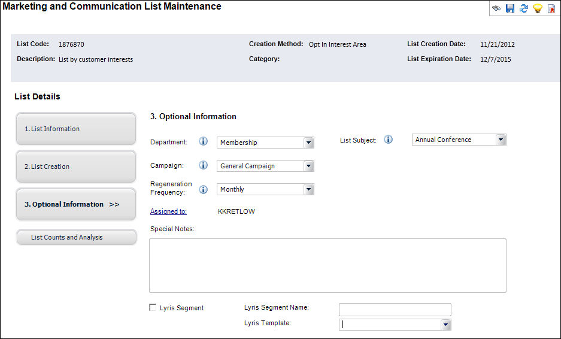Click the document report icon in toolbar
561x339 pixels.
[x=551, y=9]
